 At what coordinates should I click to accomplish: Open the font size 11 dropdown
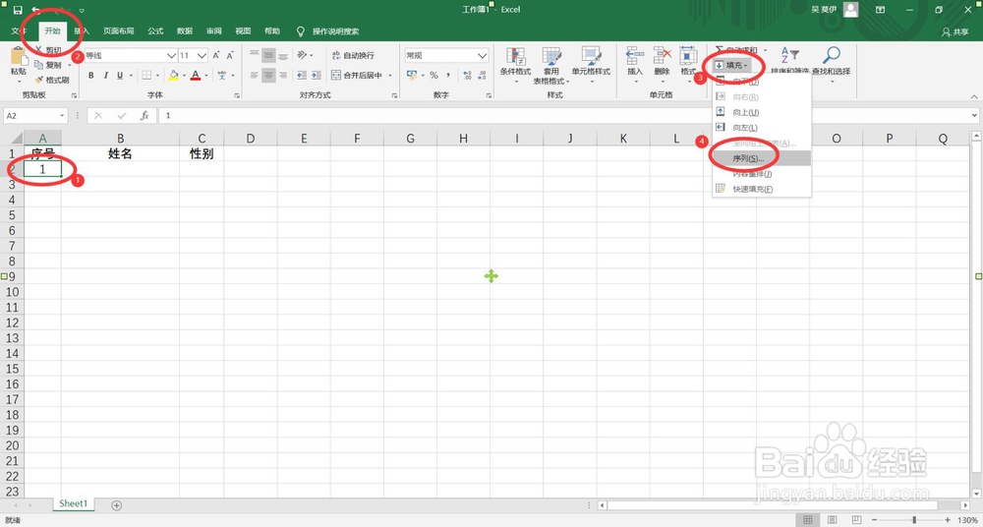pos(202,56)
